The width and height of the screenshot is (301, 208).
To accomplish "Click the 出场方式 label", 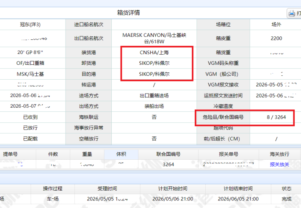I will pyautogui.click(x=88, y=106).
